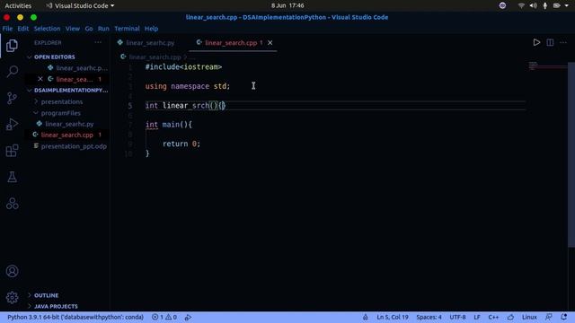Open the Edit menu

pos(22,29)
